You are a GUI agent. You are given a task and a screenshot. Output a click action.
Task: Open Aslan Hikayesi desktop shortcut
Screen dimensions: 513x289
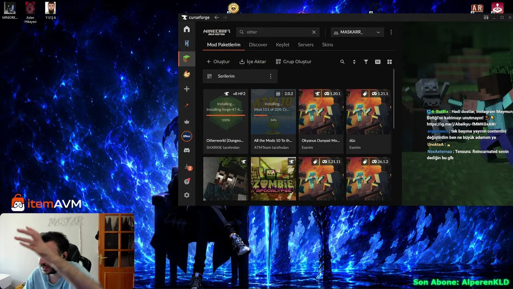point(30,12)
